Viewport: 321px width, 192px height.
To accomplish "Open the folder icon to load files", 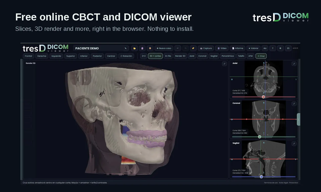I will tap(134, 48).
